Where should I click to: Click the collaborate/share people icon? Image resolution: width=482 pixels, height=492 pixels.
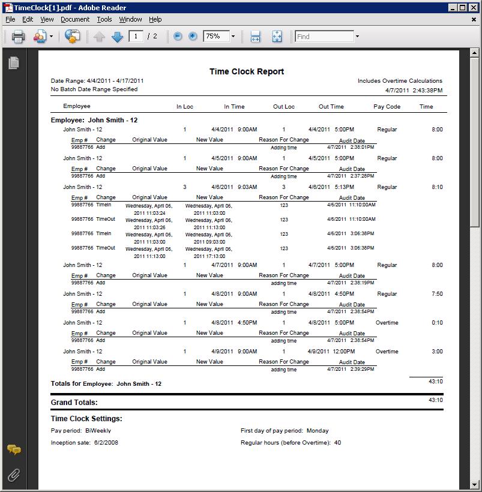coord(40,37)
